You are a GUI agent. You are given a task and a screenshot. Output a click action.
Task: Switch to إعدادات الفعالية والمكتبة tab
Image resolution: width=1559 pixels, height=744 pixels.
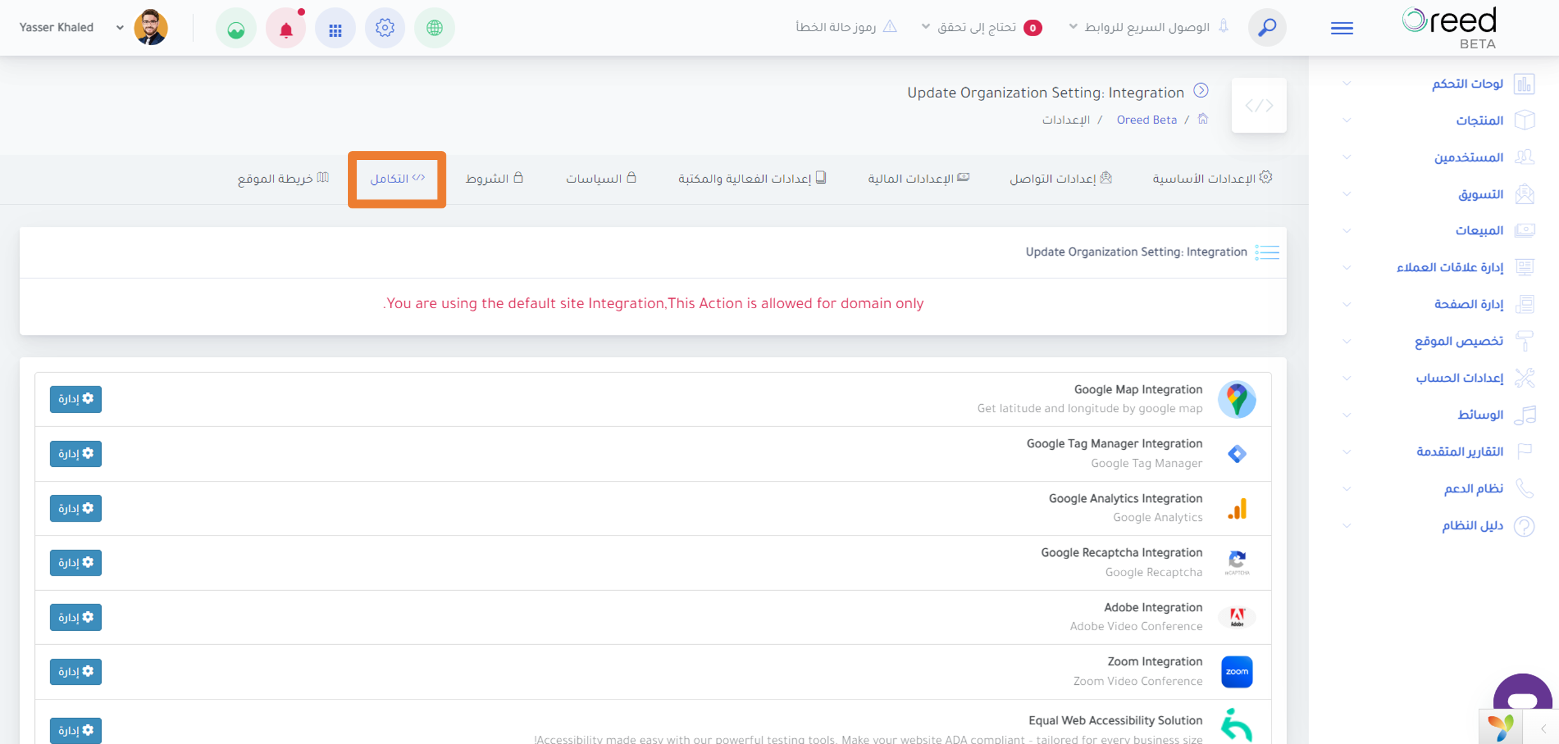click(752, 179)
